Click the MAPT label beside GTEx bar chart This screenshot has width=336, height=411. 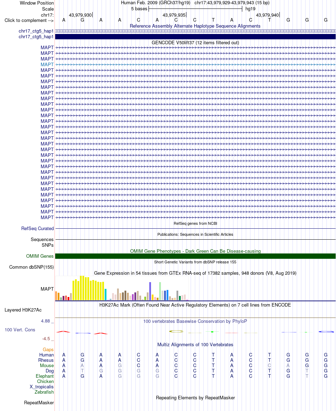pyautogui.click(x=47, y=289)
